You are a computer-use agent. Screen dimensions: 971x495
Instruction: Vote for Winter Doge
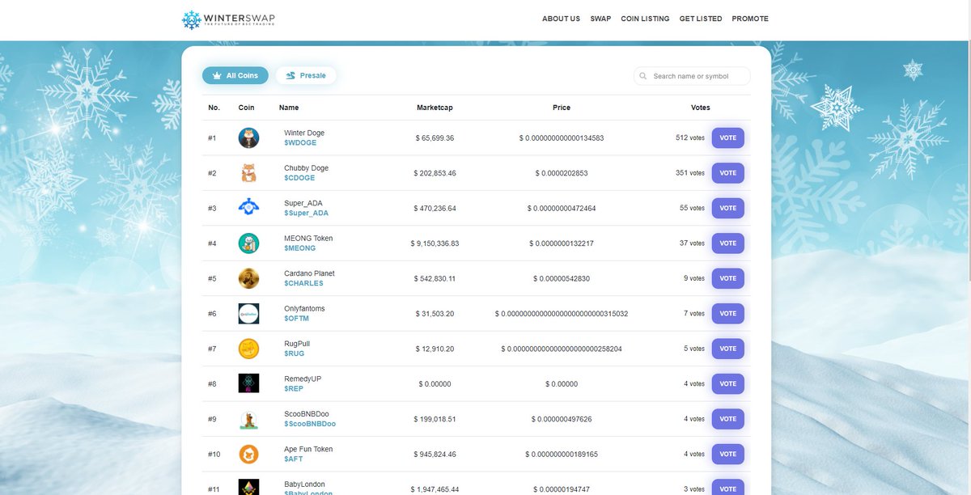click(x=727, y=137)
